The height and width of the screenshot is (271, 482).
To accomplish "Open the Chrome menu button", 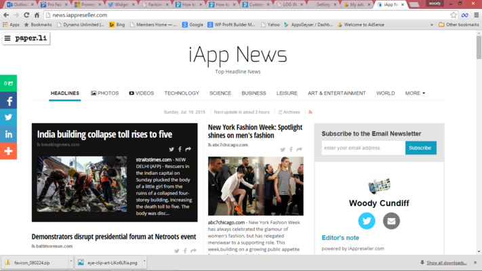I will [x=476, y=15].
